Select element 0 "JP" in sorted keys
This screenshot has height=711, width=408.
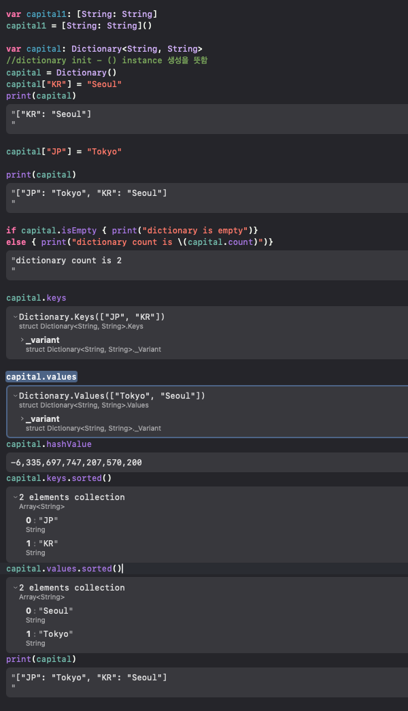[x=41, y=520]
